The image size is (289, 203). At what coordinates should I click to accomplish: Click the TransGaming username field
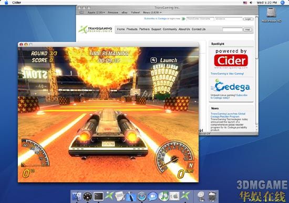coord(200,19)
